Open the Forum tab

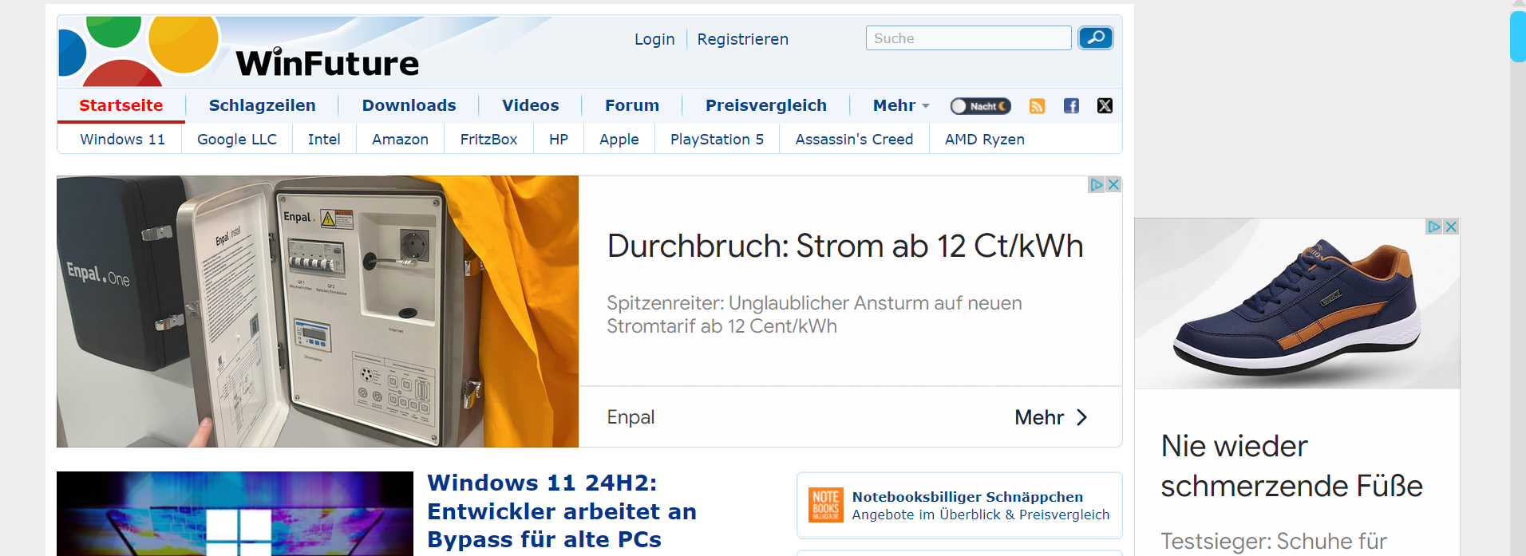coord(632,105)
